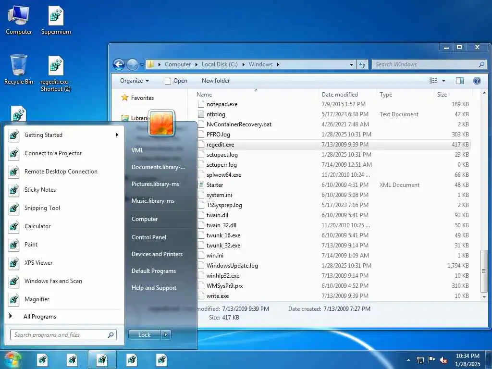This screenshot has height=369, width=492.
Task: Select regedit.exe - Shortcut (2) desktop icon
Action: tap(56, 74)
